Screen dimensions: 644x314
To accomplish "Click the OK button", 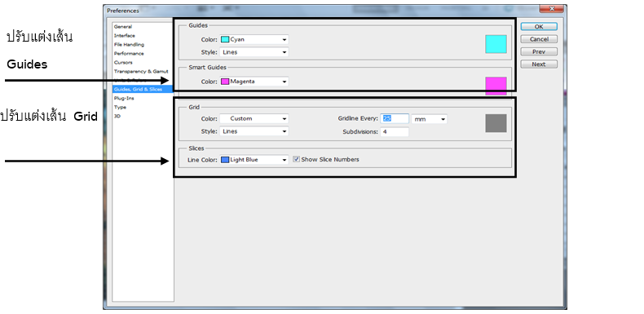I will [539, 27].
